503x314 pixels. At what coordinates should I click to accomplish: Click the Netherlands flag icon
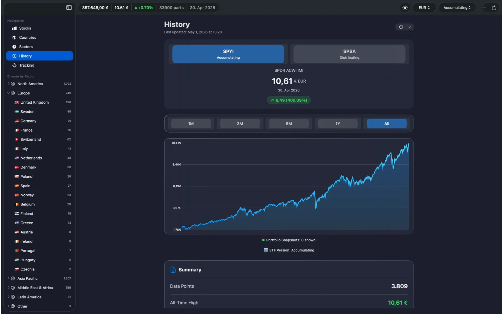coord(16,158)
